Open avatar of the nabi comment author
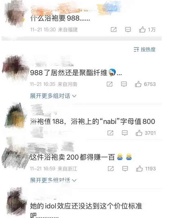Image resolution: width=172 pixels, height=218 pixels. click(16, 116)
